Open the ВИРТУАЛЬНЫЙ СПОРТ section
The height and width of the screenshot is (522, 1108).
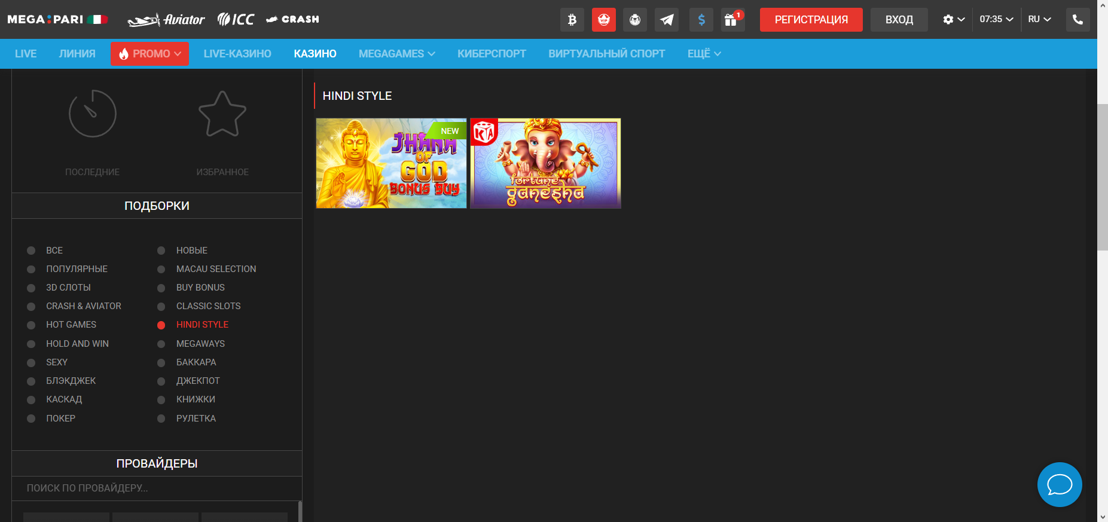606,54
